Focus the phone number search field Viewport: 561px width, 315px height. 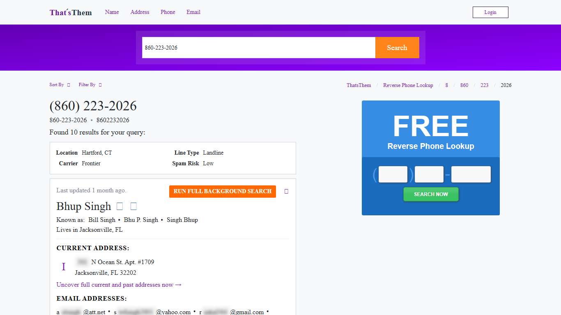click(x=258, y=48)
